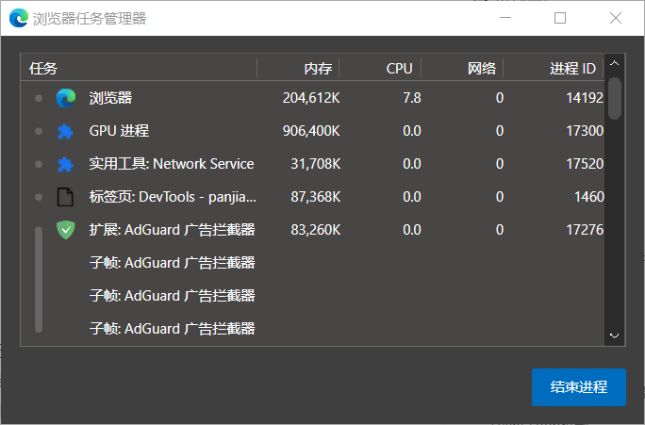Screen dimensions: 645x425
Task: Click the Edge browser icon in the 浏览器 row
Action: [x=66, y=98]
